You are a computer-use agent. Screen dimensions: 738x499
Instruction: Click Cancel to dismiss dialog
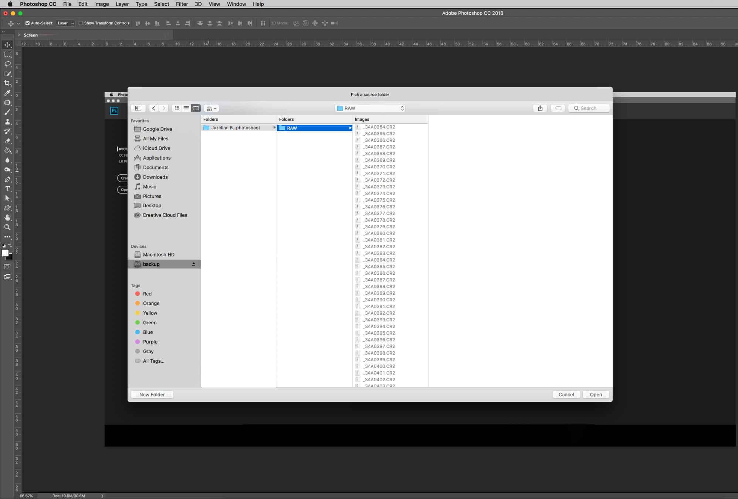click(x=566, y=394)
